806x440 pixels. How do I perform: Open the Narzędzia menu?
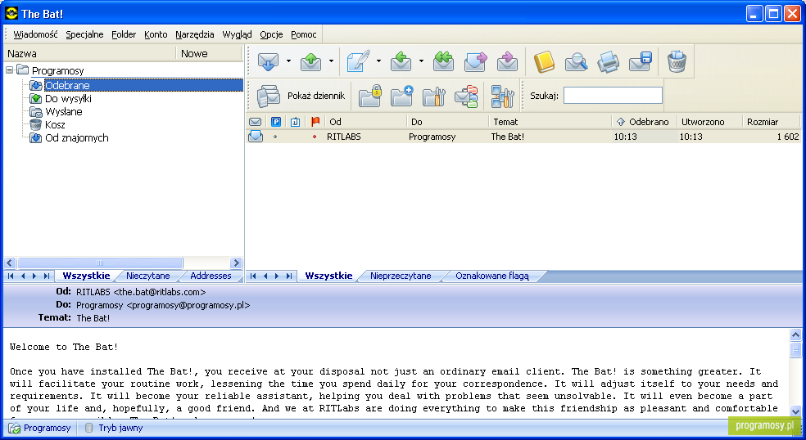point(194,34)
